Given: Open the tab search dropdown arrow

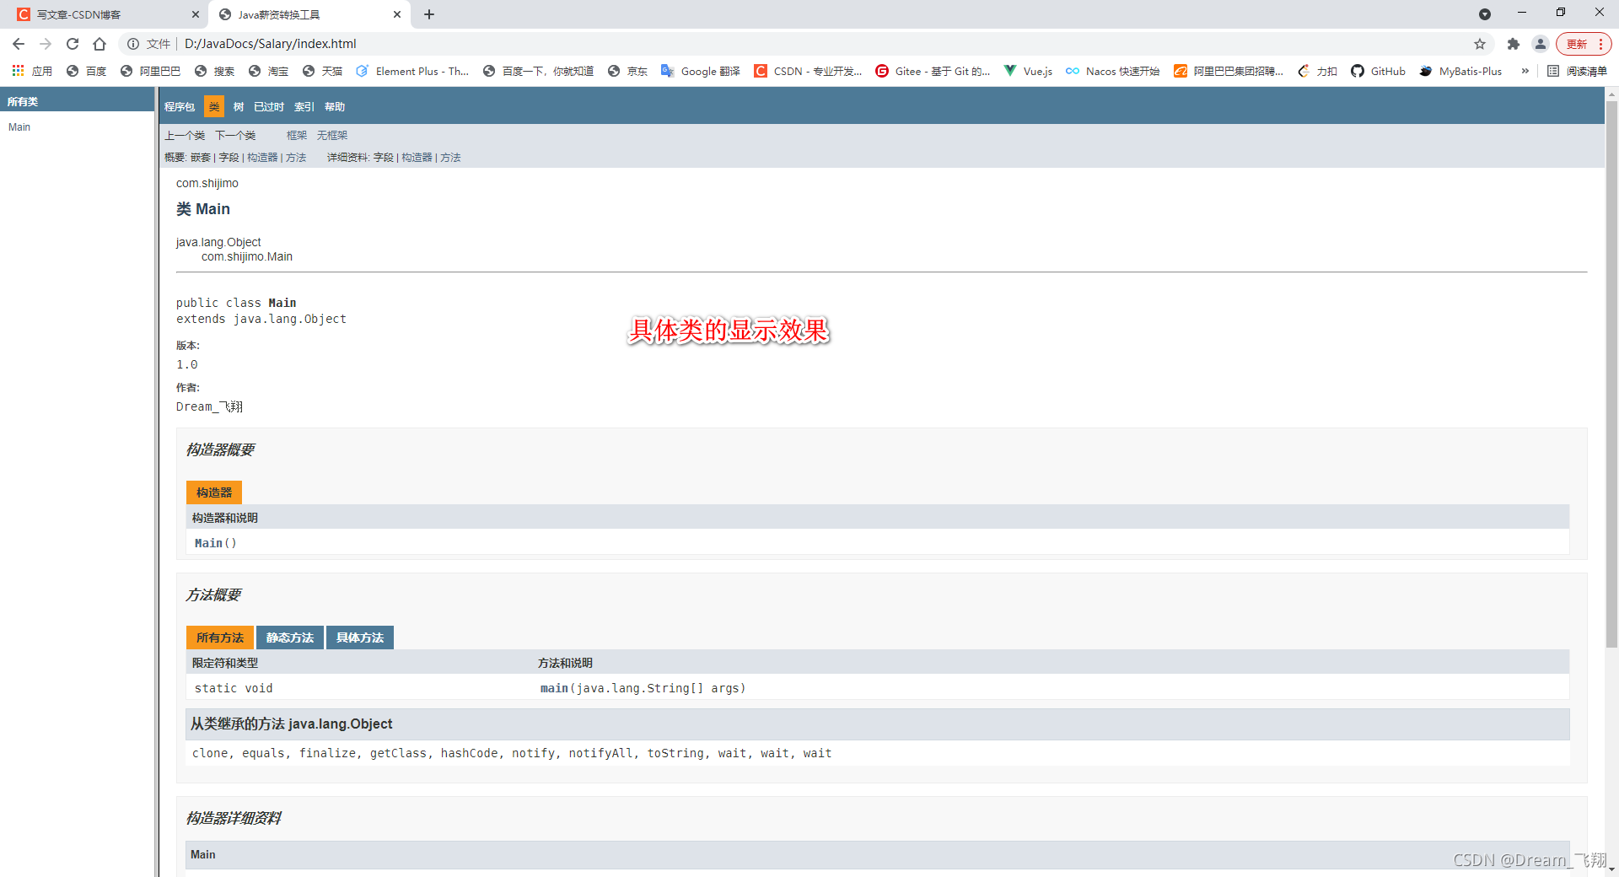Looking at the screenshot, I should pos(1485,13).
